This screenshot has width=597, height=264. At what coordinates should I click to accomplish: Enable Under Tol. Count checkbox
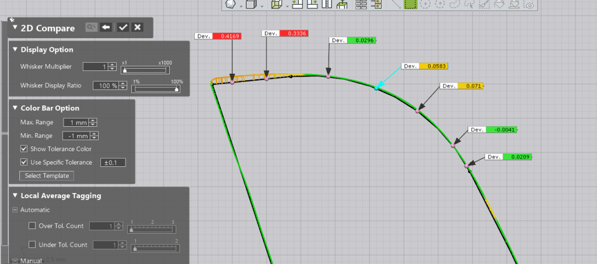click(x=32, y=245)
